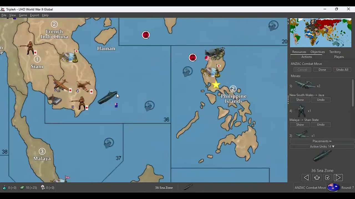Click the PU money icon in status bar
Viewport: 355px width, 199px height.
(x=22, y=187)
